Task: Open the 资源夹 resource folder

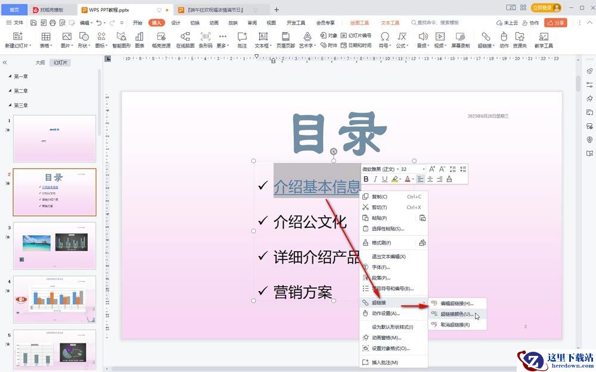Action: coord(520,40)
